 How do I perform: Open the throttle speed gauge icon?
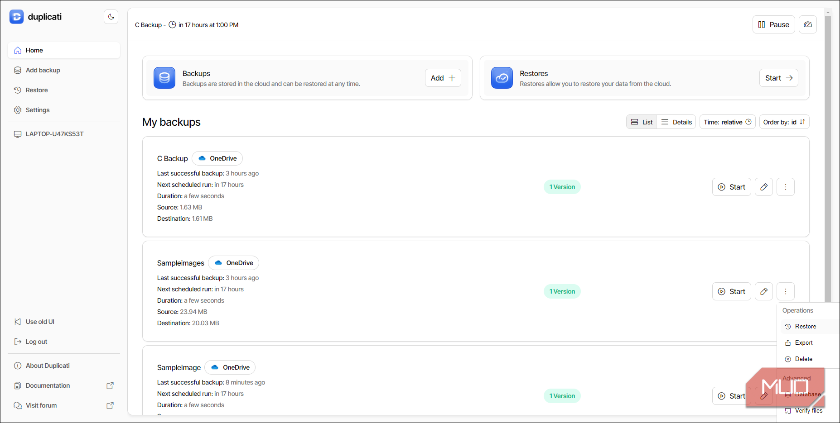click(808, 24)
